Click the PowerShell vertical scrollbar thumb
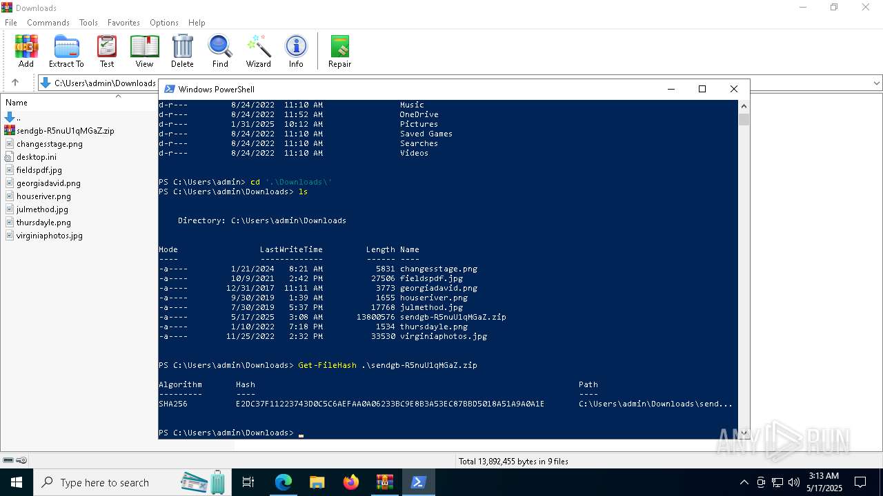Image resolution: width=883 pixels, height=496 pixels. (744, 120)
